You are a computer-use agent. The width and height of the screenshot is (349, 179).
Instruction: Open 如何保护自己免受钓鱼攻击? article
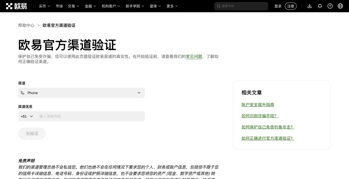[x=268, y=127]
